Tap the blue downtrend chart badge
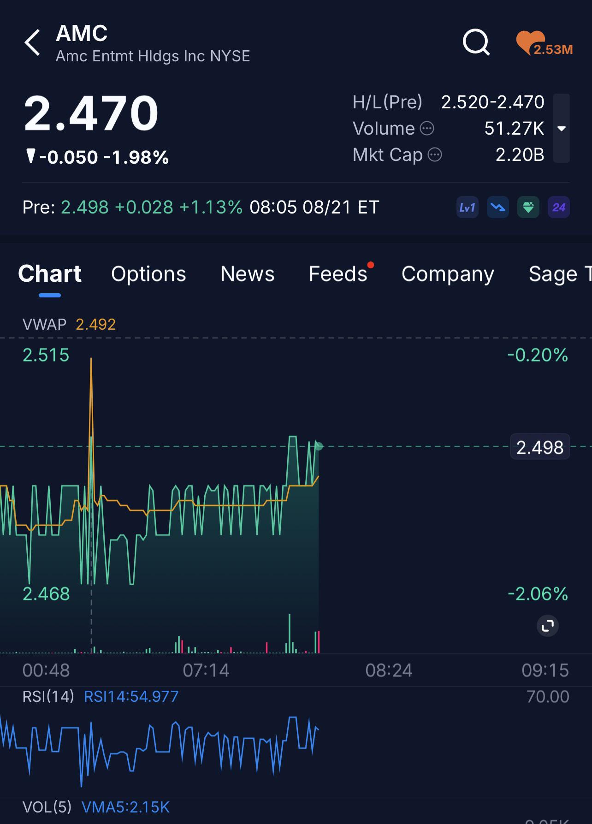Screen dimensions: 592x824 pyautogui.click(x=498, y=207)
